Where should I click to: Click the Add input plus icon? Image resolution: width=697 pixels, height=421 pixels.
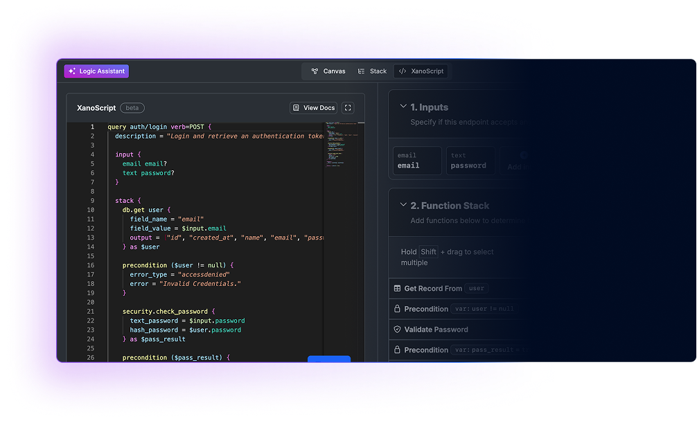coord(523,156)
